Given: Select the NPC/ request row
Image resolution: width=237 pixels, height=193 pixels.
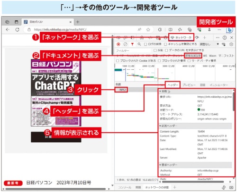Looking at the screenshot, I should (136, 90).
